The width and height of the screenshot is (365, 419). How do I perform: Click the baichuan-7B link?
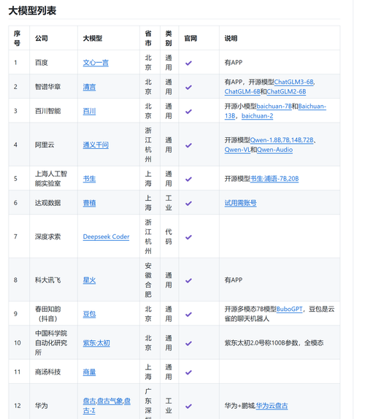click(274, 107)
